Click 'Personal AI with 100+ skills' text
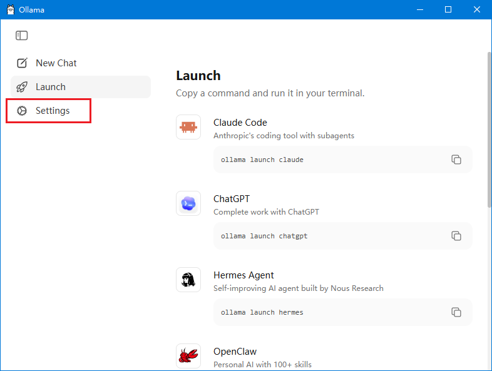 (262, 364)
